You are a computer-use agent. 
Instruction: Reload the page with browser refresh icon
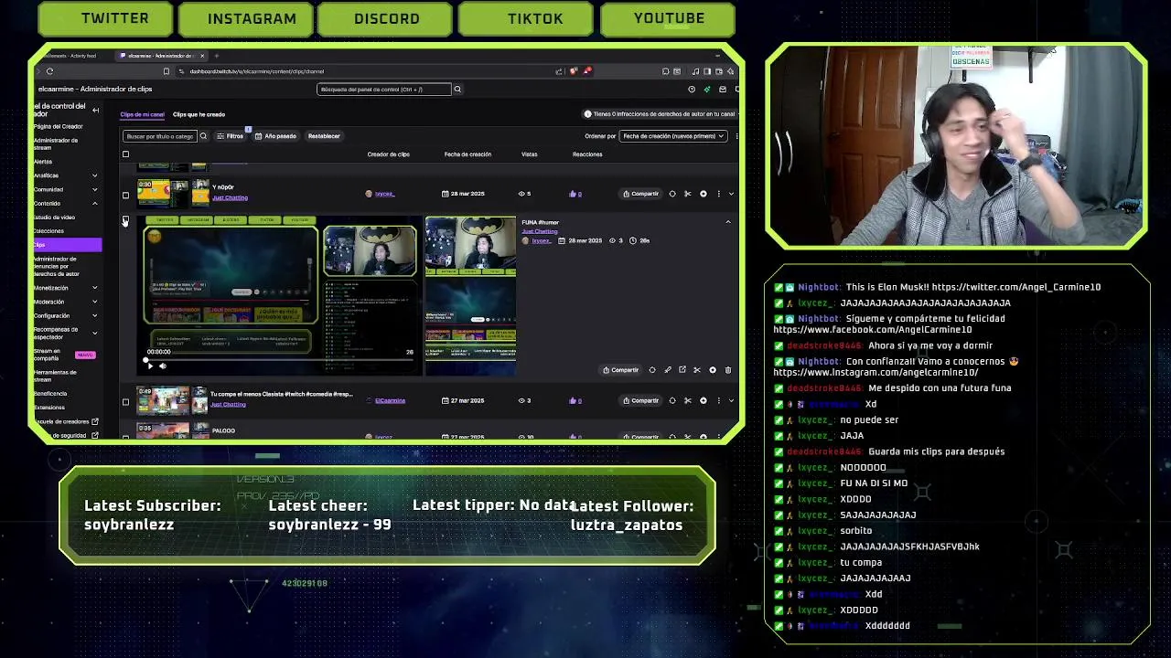tap(49, 71)
